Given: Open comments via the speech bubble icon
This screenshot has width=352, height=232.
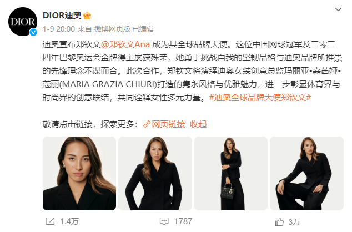Looking at the screenshot, I should pos(164,221).
